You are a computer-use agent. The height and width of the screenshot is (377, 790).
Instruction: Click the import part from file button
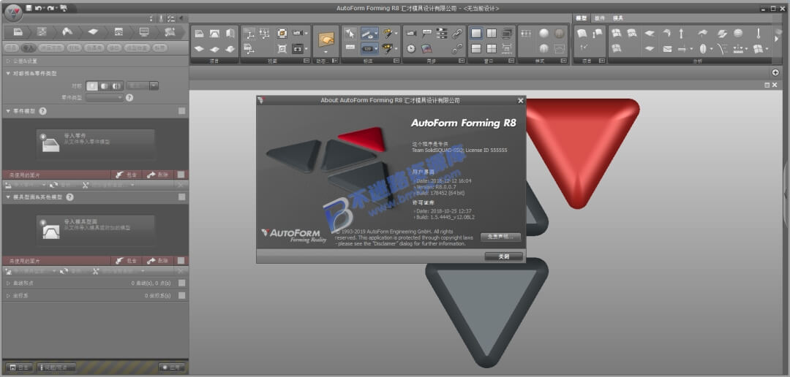96,144
